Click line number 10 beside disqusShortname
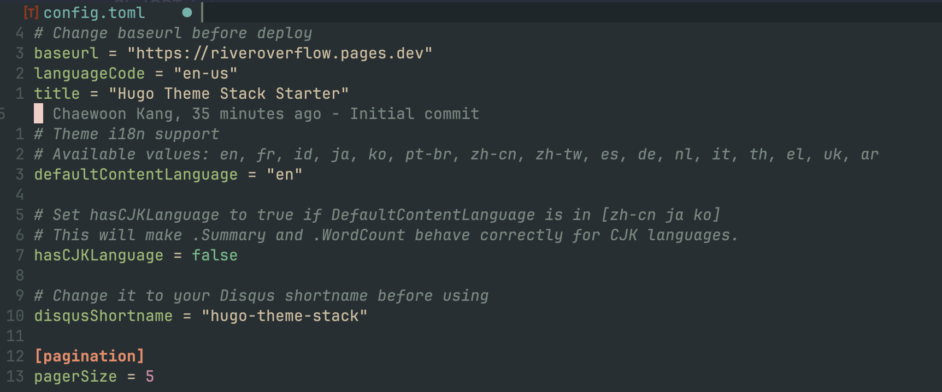 15,316
